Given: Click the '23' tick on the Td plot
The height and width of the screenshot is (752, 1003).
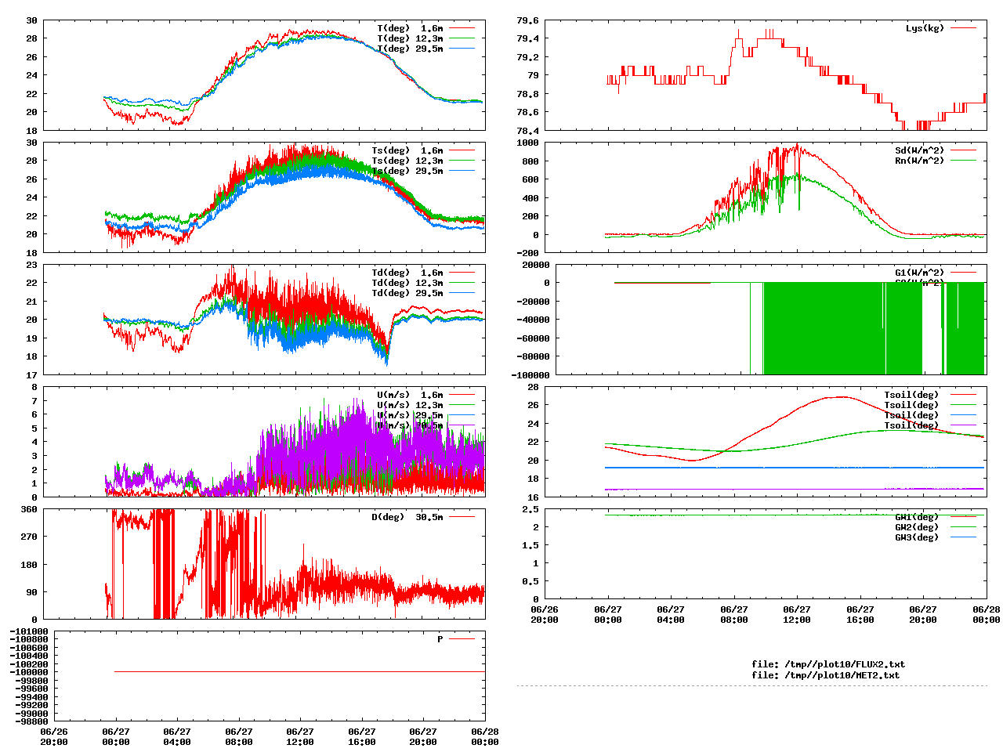Looking at the screenshot, I should (x=31, y=265).
